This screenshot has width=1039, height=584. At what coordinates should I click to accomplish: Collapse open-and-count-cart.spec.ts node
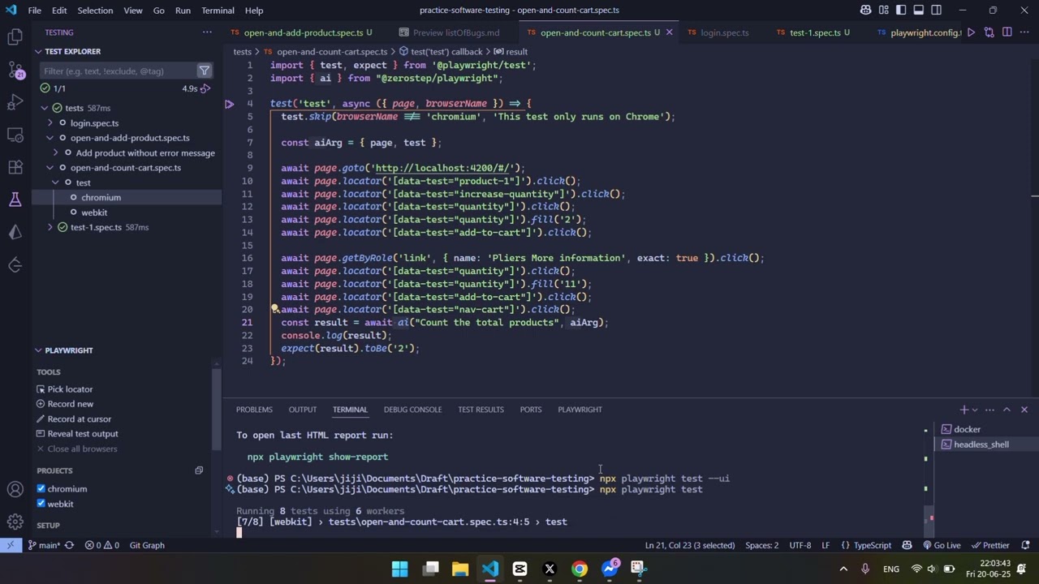tap(50, 168)
